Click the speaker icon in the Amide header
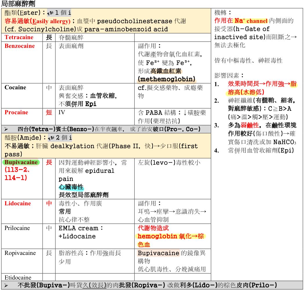The height and width of the screenshot is (290, 307). coord(52,137)
